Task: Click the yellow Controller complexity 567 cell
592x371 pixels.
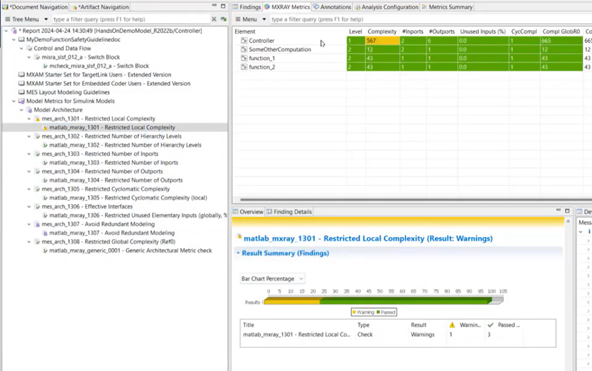Action: pos(382,41)
